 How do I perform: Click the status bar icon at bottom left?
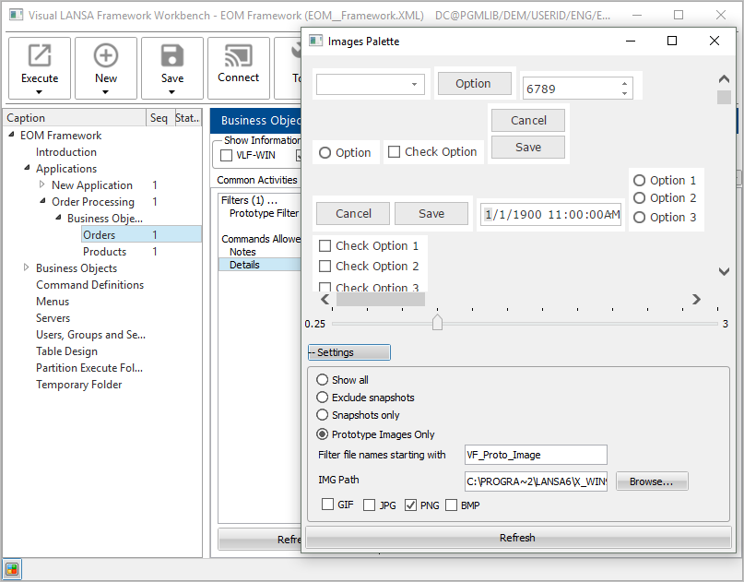click(12, 569)
